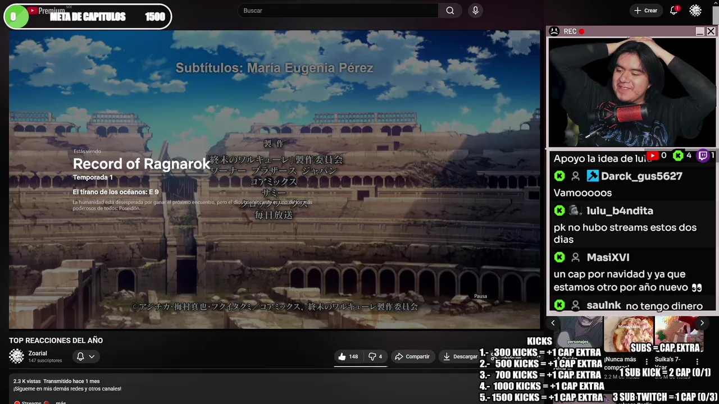Dislike the video showing 4 dislikes
Screen dimensions: 719x404
(x=375, y=356)
